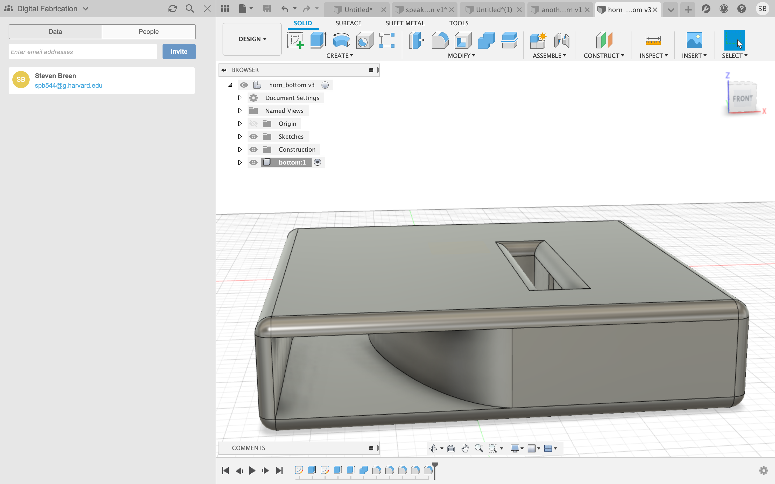Screen dimensions: 775x484
Task: Switch to the Sheet Metal tab
Action: tap(404, 23)
